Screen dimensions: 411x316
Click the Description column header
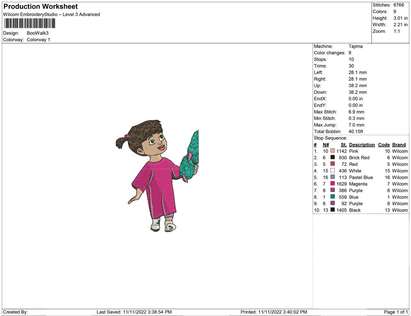tap(362, 145)
